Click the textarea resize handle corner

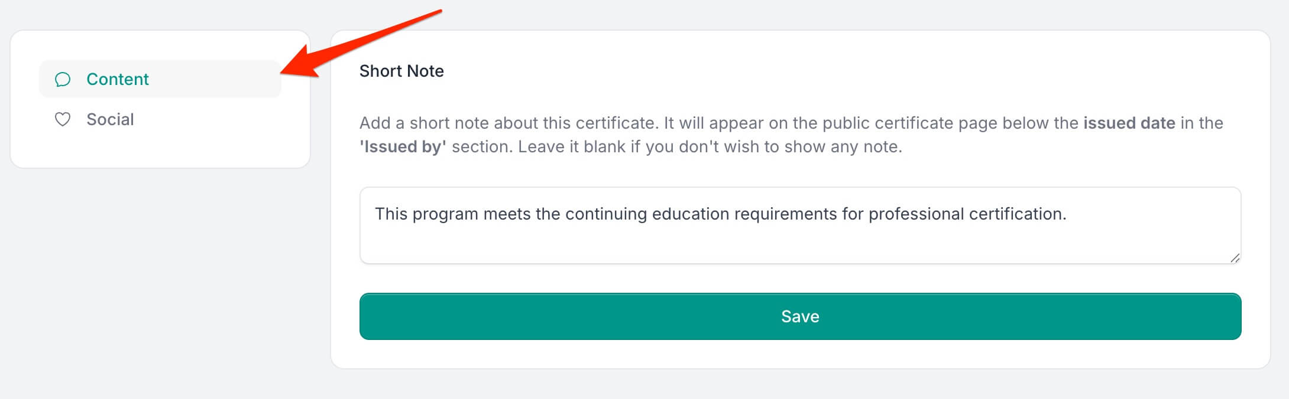click(1235, 258)
